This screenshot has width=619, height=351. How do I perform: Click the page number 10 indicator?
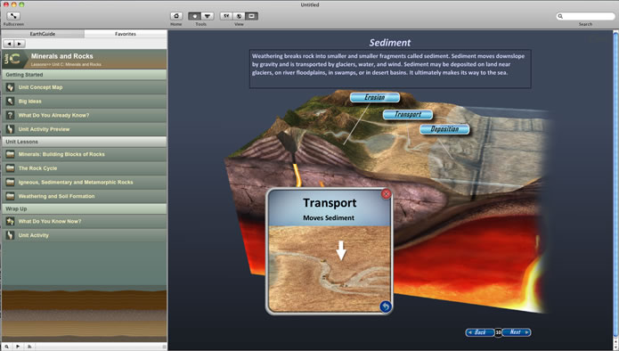point(498,332)
